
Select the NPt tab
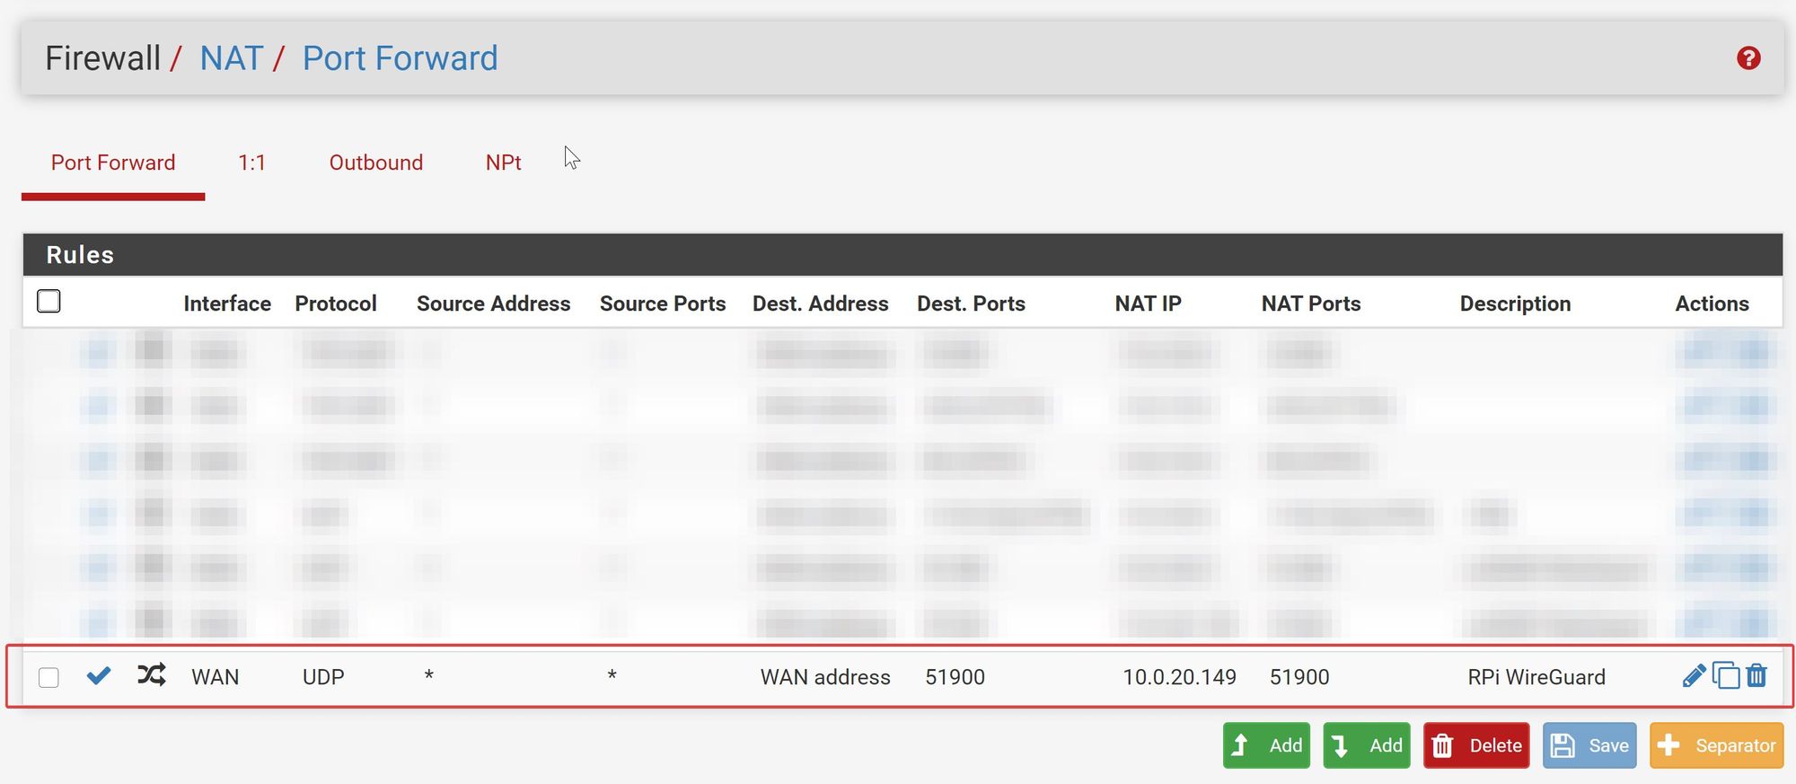tap(503, 163)
